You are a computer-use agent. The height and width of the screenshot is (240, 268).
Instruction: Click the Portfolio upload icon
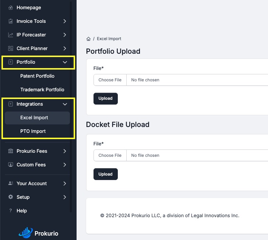11,62
